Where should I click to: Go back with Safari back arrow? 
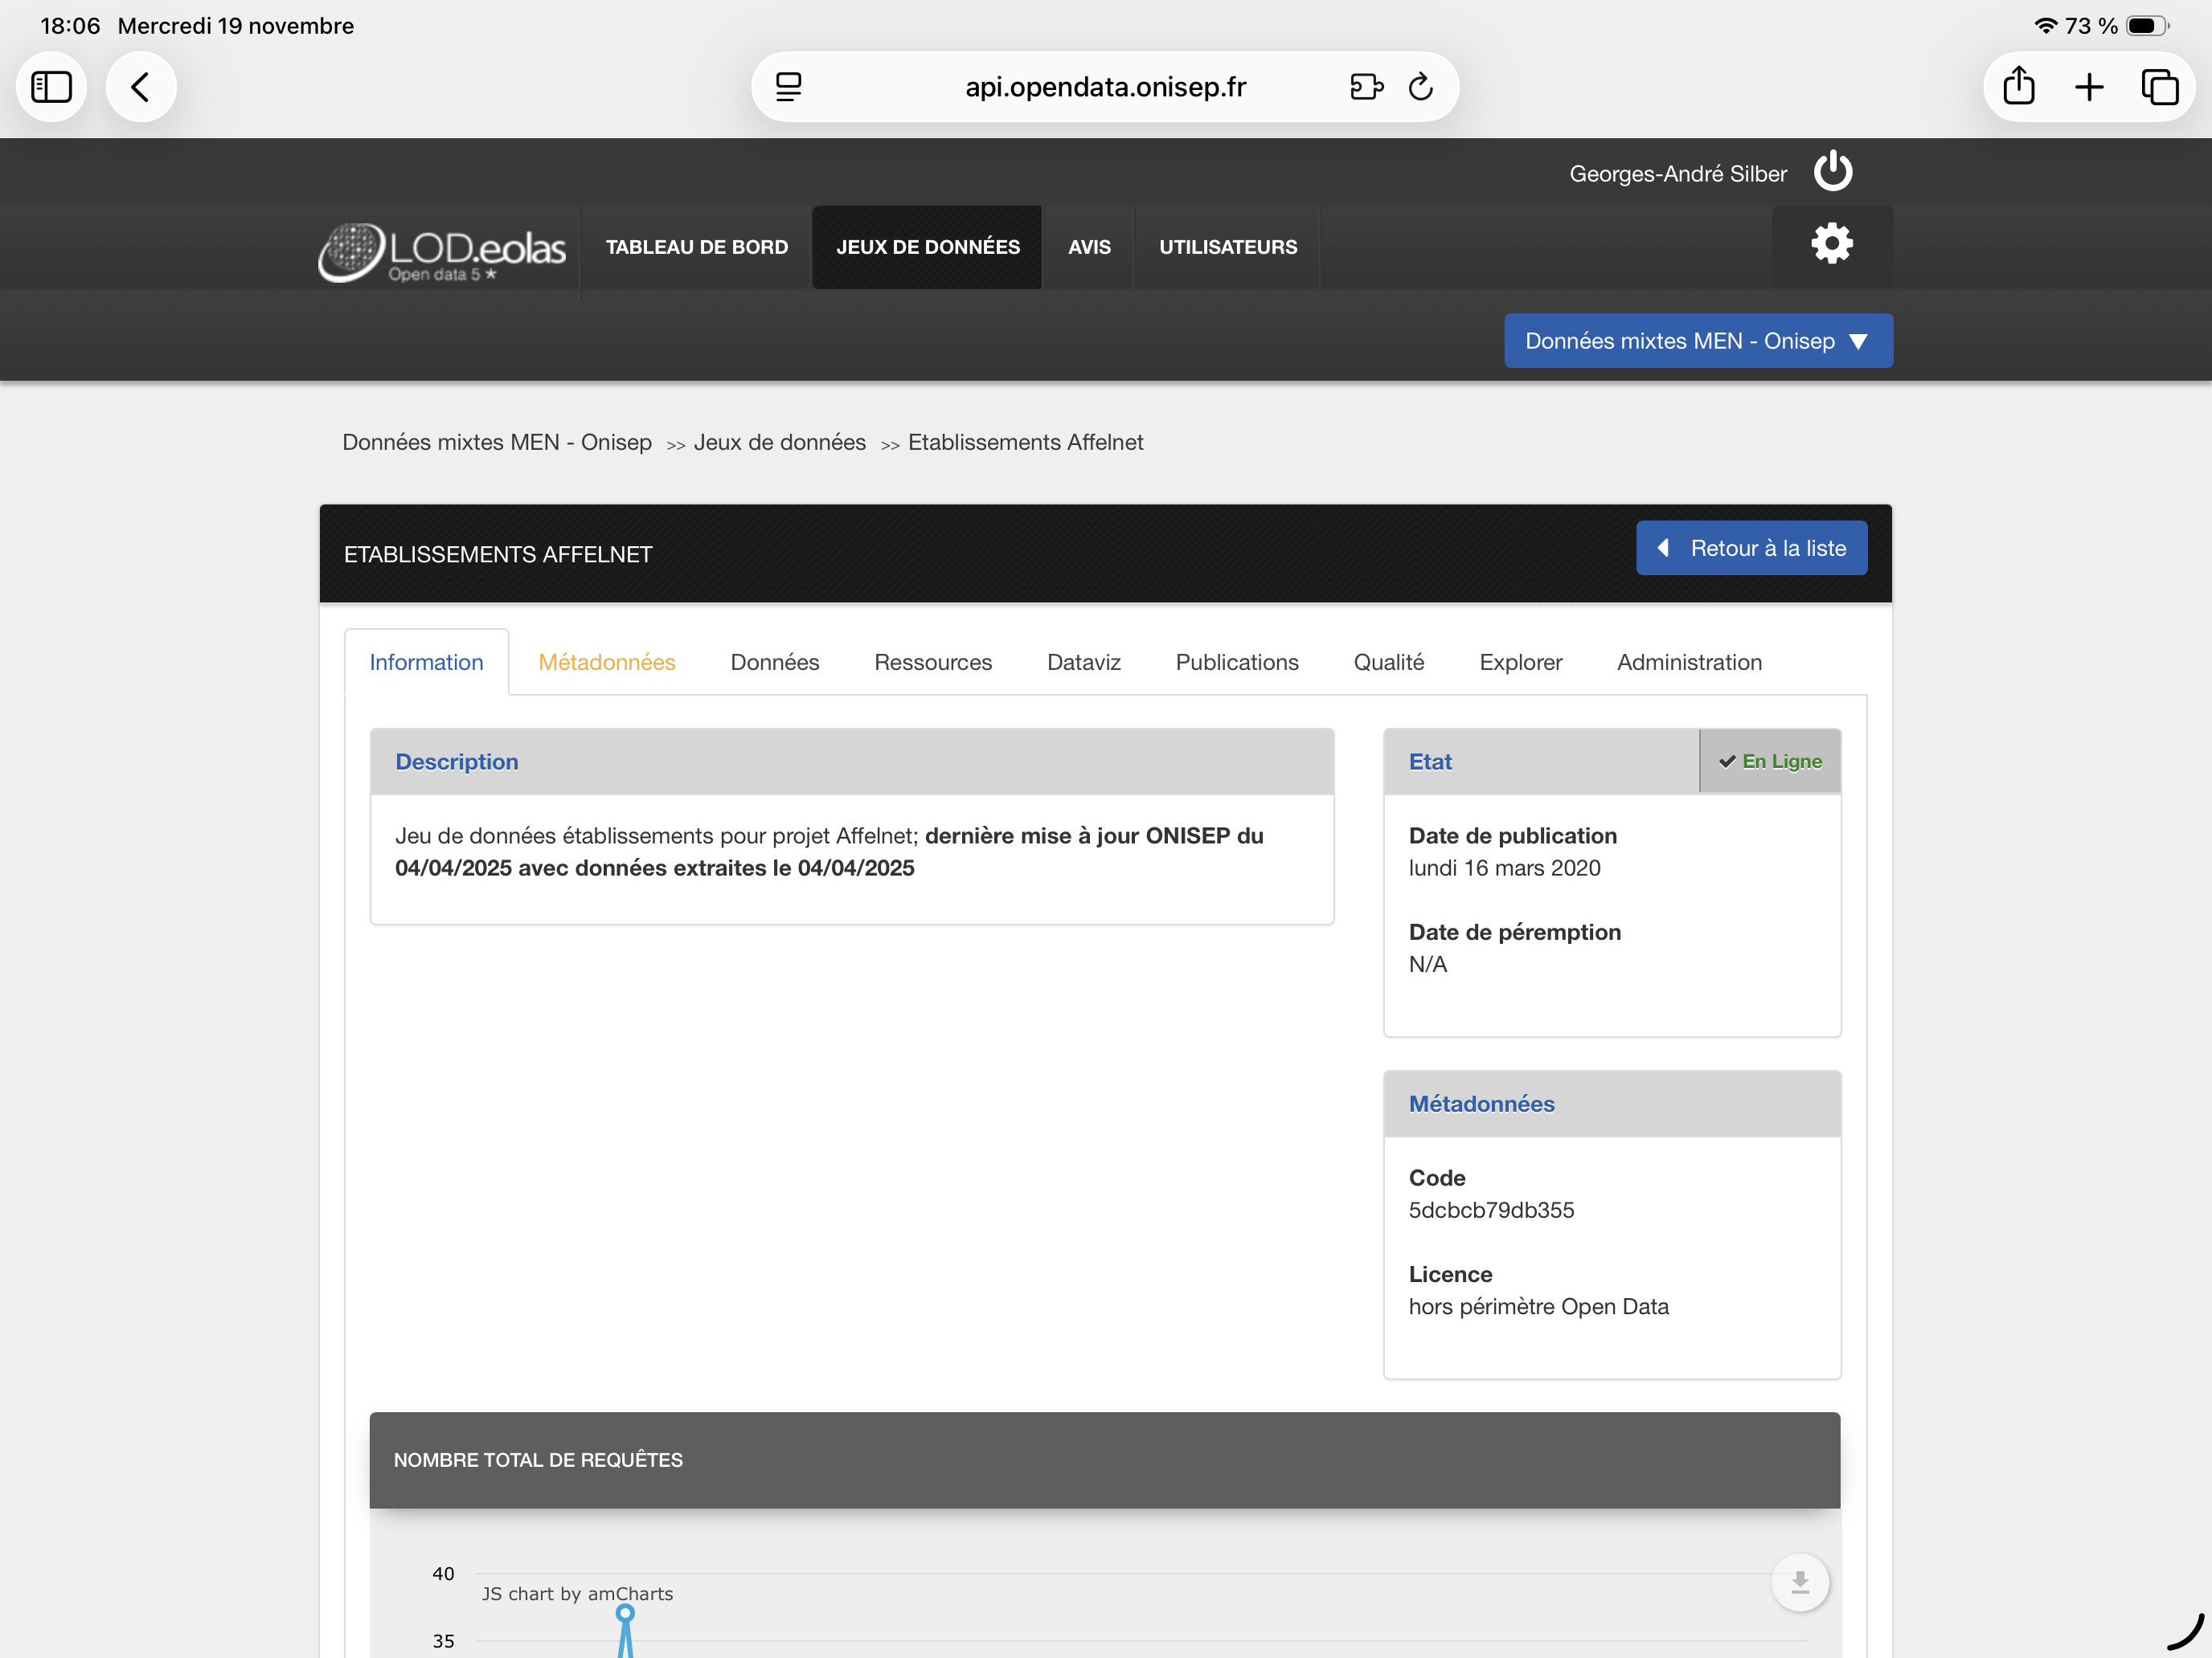pyautogui.click(x=141, y=87)
